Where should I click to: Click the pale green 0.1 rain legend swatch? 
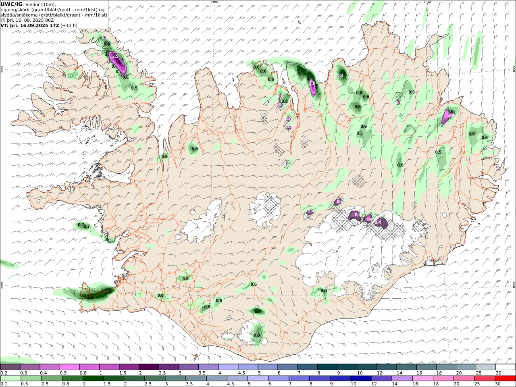[x=10, y=379]
